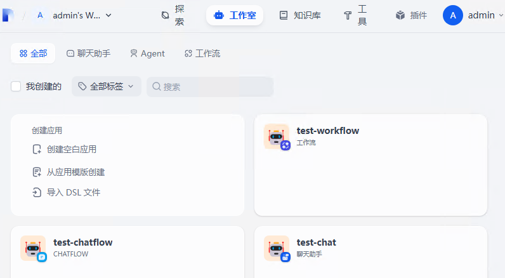Filter apps by 工作流 tab
The height and width of the screenshot is (278, 505).
pos(202,53)
